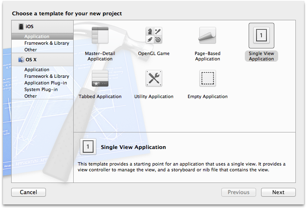Click the bold Single View Application heading
Screen dimensions: 307x209
tap(133, 147)
